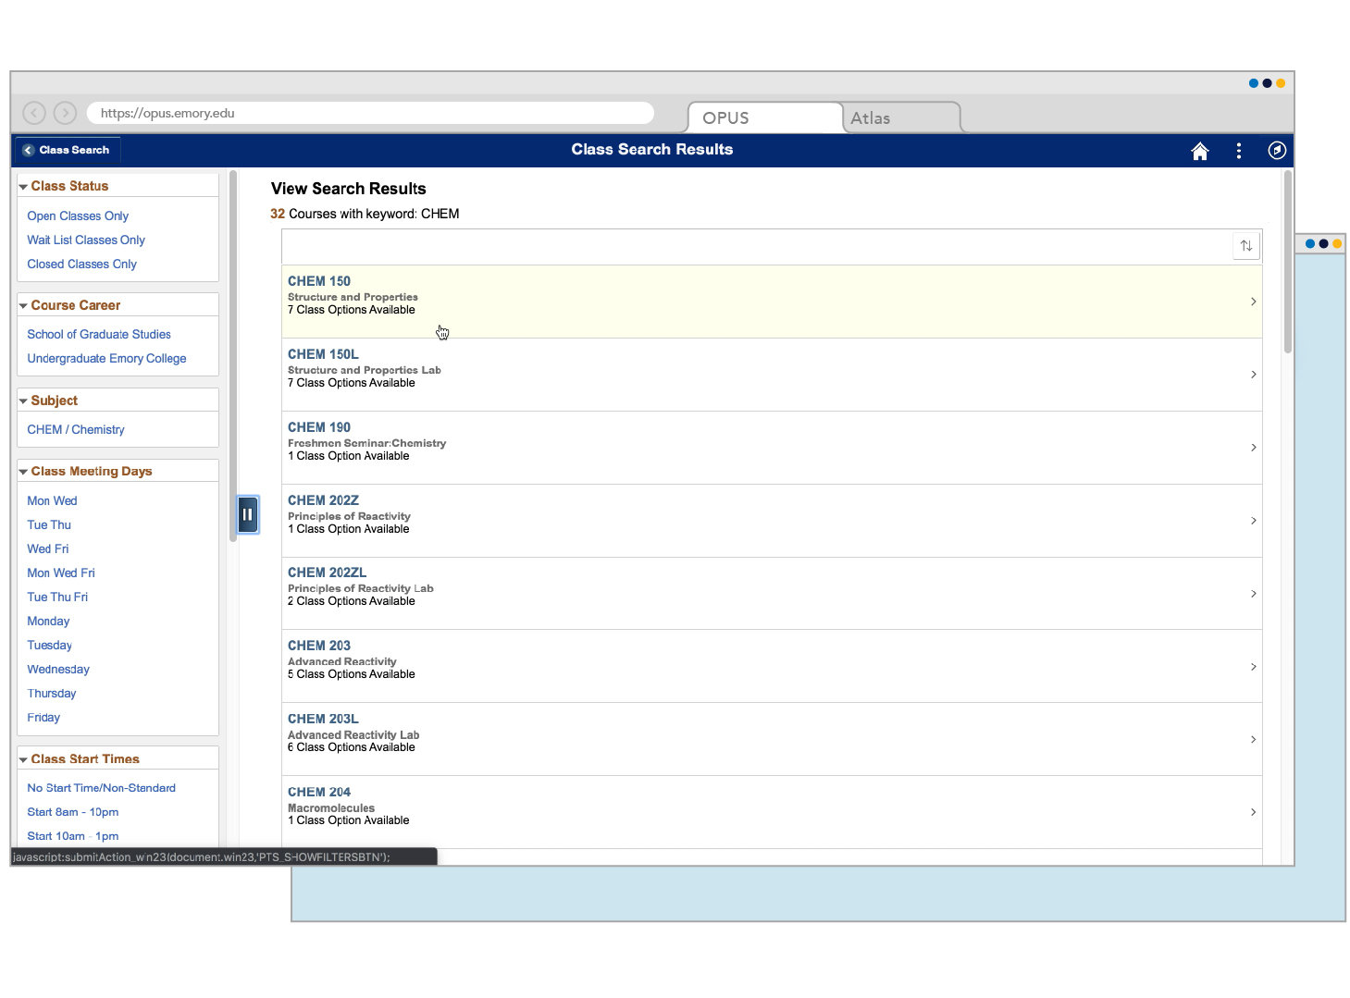Filter by School of Graduate Studies
The height and width of the screenshot is (998, 1350).
click(x=99, y=334)
